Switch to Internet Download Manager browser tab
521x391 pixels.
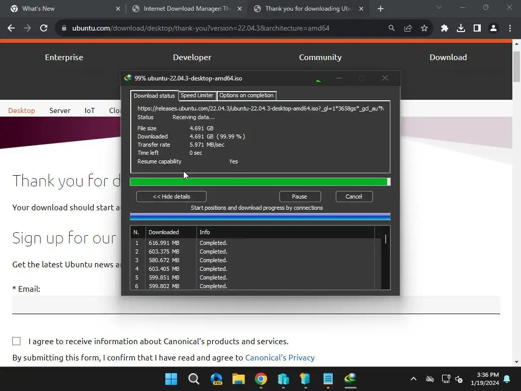[x=186, y=9]
